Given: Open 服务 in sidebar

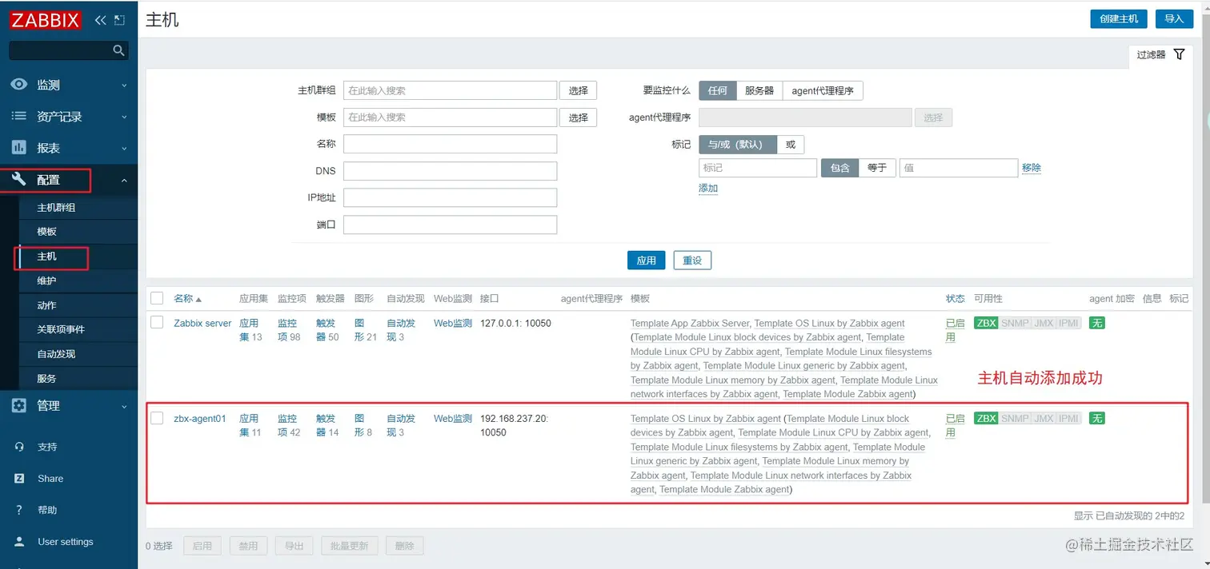Looking at the screenshot, I should click(46, 379).
